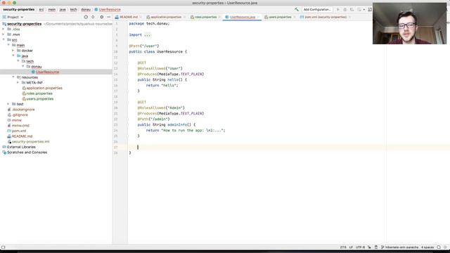The image size is (450, 253).
Task: Select mvnw.cmd in the project tree
Action: tap(20, 126)
